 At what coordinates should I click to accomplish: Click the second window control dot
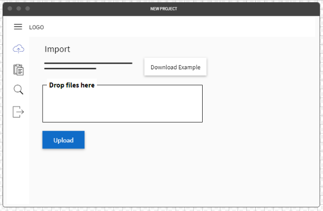(19, 8)
